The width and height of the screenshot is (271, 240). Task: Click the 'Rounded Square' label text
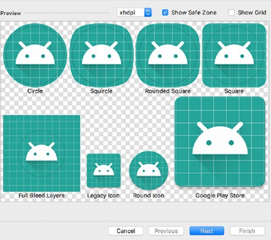pyautogui.click(x=168, y=91)
